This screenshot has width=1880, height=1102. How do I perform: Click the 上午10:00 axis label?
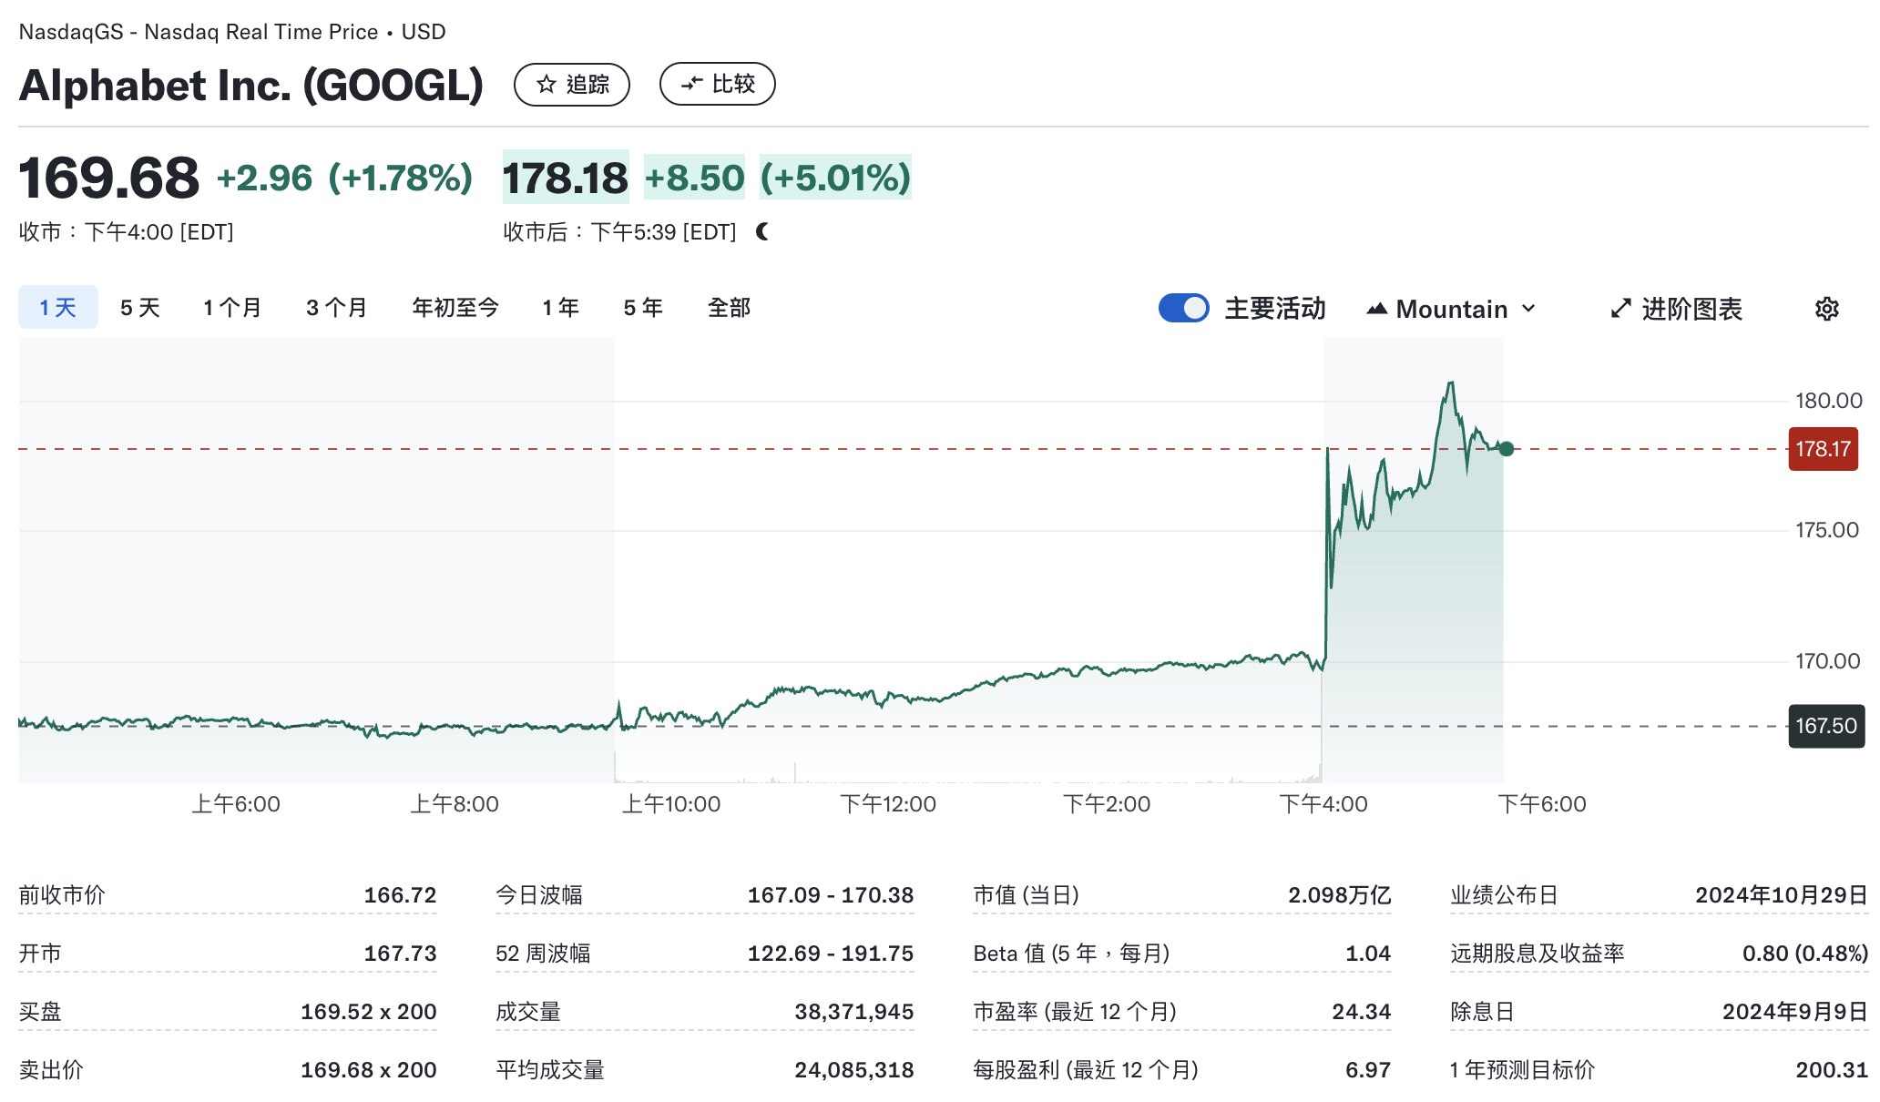point(671,804)
